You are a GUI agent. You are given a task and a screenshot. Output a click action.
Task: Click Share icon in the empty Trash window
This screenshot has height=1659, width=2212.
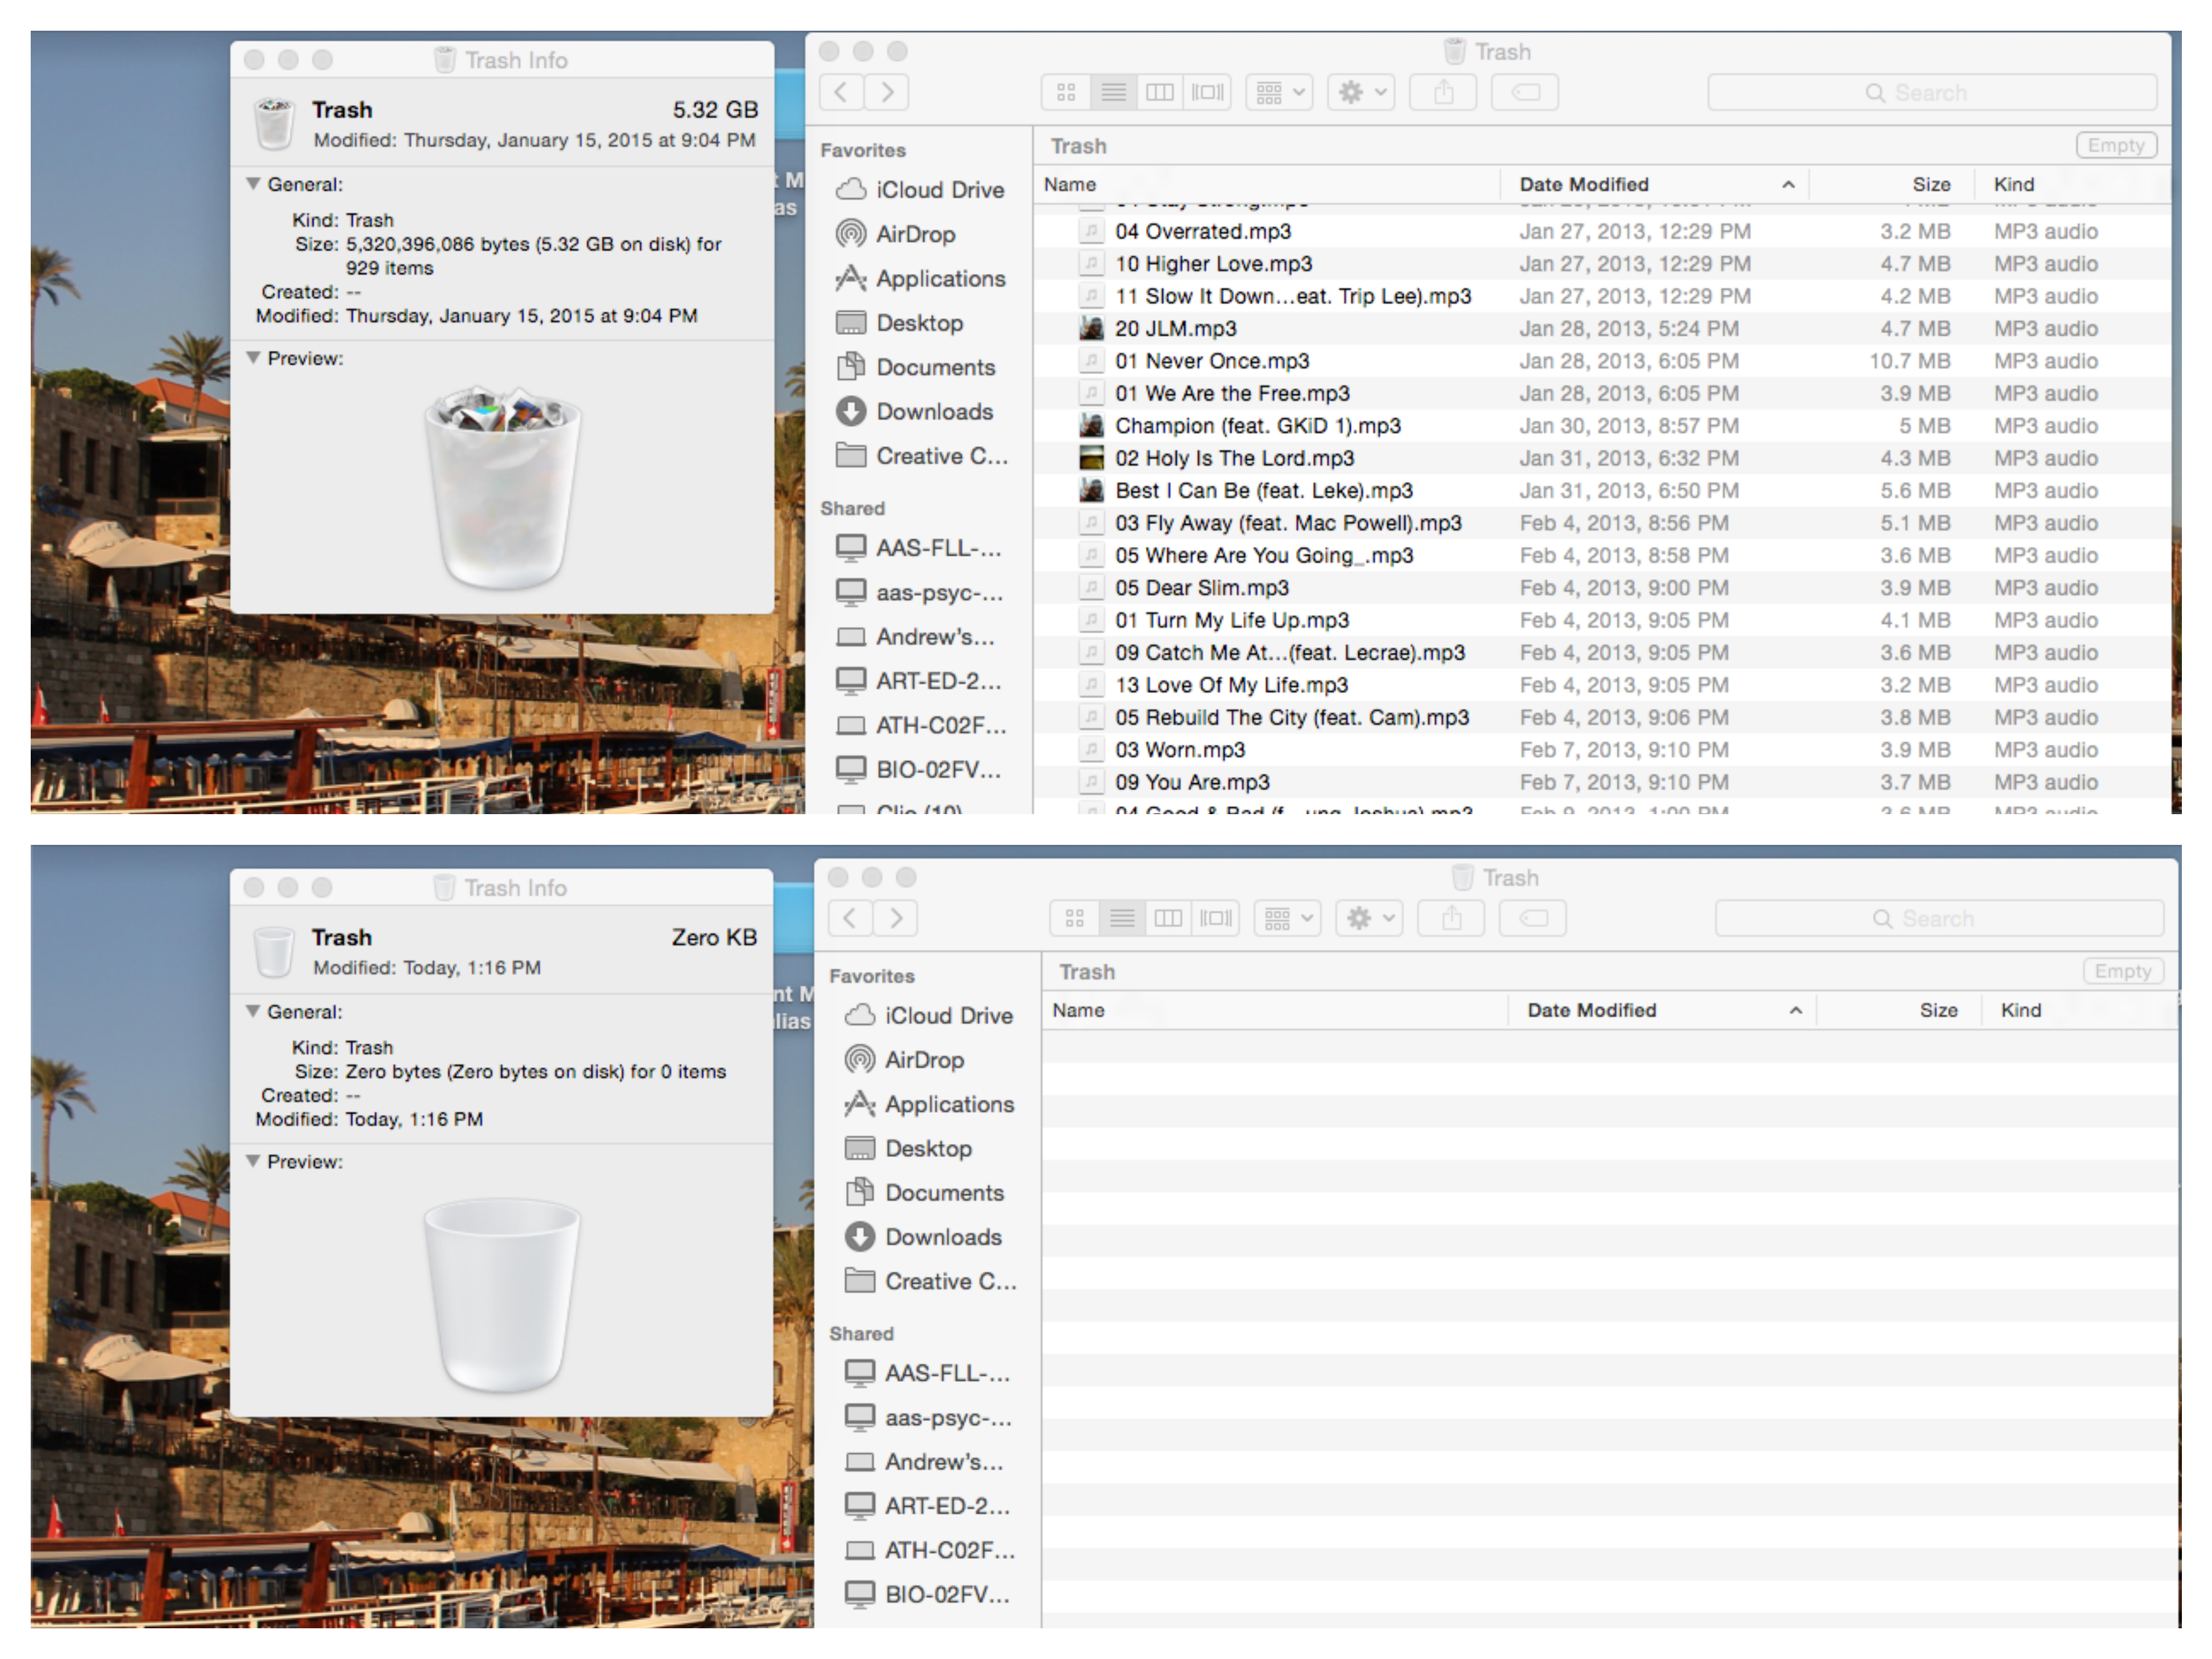tap(1451, 918)
